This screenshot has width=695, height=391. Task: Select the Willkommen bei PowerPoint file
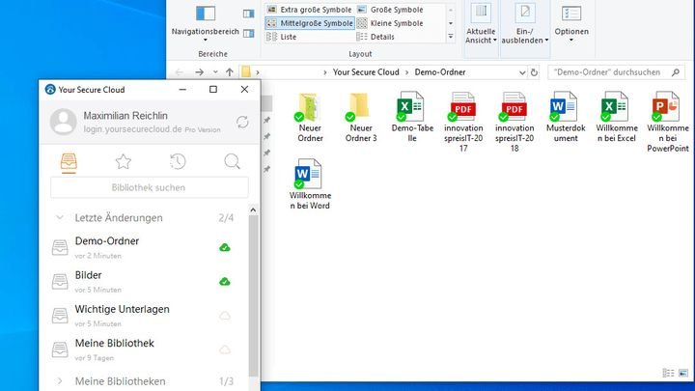coord(668,122)
